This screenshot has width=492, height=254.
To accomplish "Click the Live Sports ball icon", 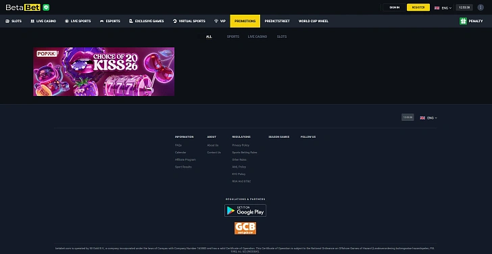I will pos(67,21).
